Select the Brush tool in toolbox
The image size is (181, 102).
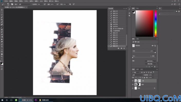(x=2, y=27)
